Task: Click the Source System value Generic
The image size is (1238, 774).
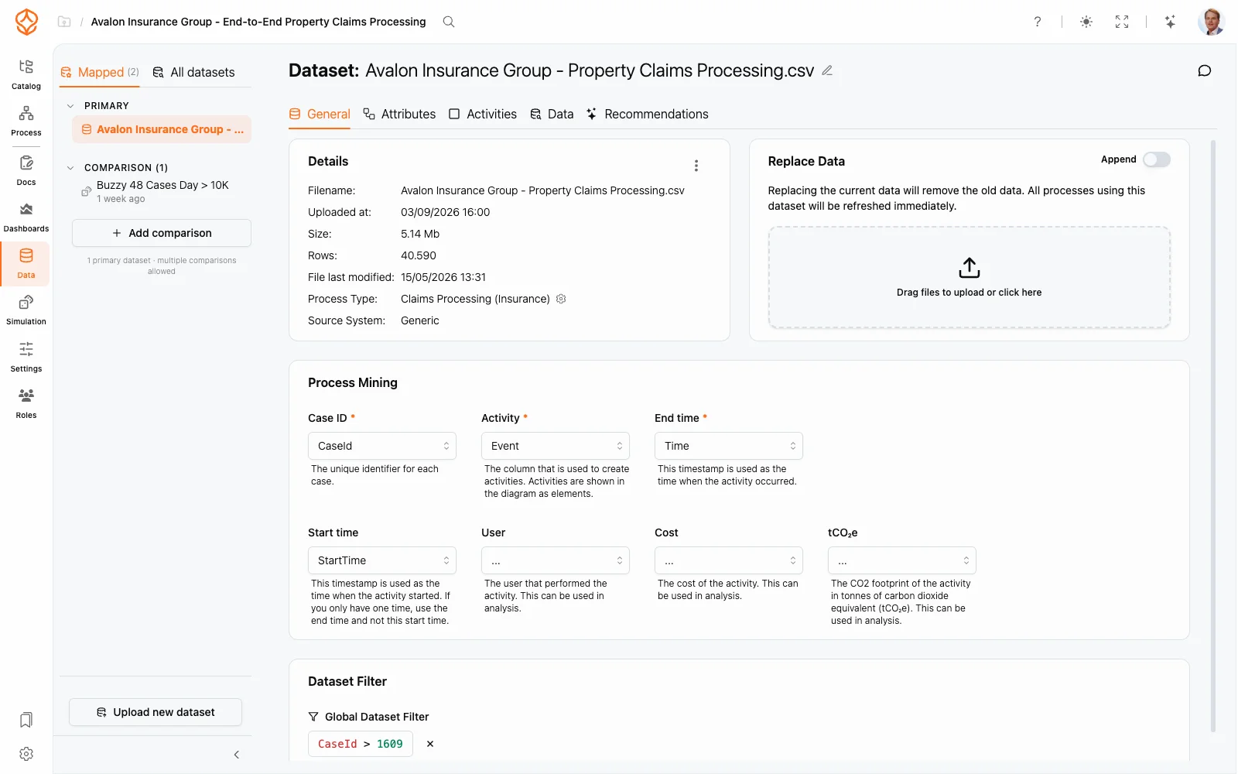Action: pyautogui.click(x=420, y=320)
